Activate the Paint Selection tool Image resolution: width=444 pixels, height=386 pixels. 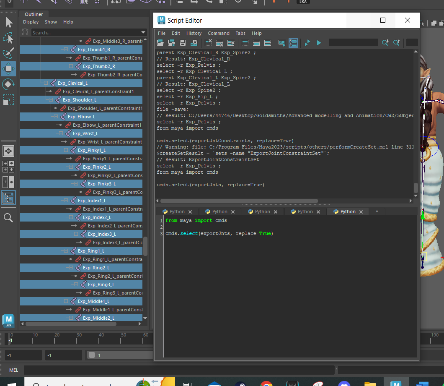pos(8,53)
